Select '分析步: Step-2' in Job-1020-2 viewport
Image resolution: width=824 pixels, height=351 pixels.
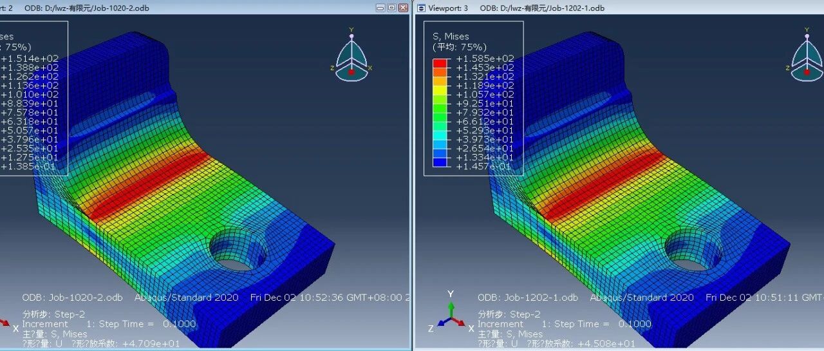(x=53, y=314)
